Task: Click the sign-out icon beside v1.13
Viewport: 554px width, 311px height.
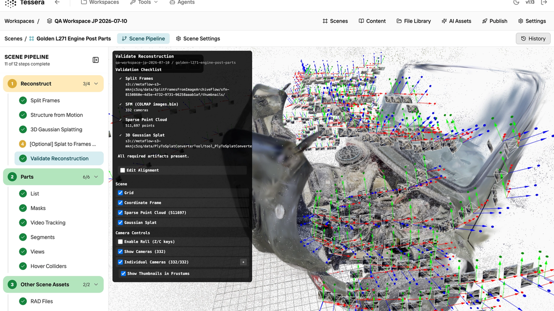Action: tap(544, 2)
